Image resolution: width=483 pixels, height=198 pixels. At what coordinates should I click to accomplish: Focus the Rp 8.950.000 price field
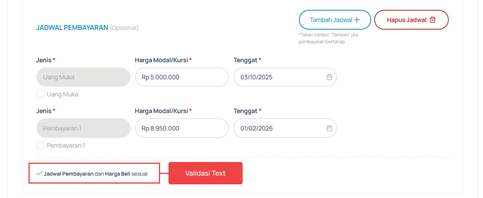coord(181,128)
